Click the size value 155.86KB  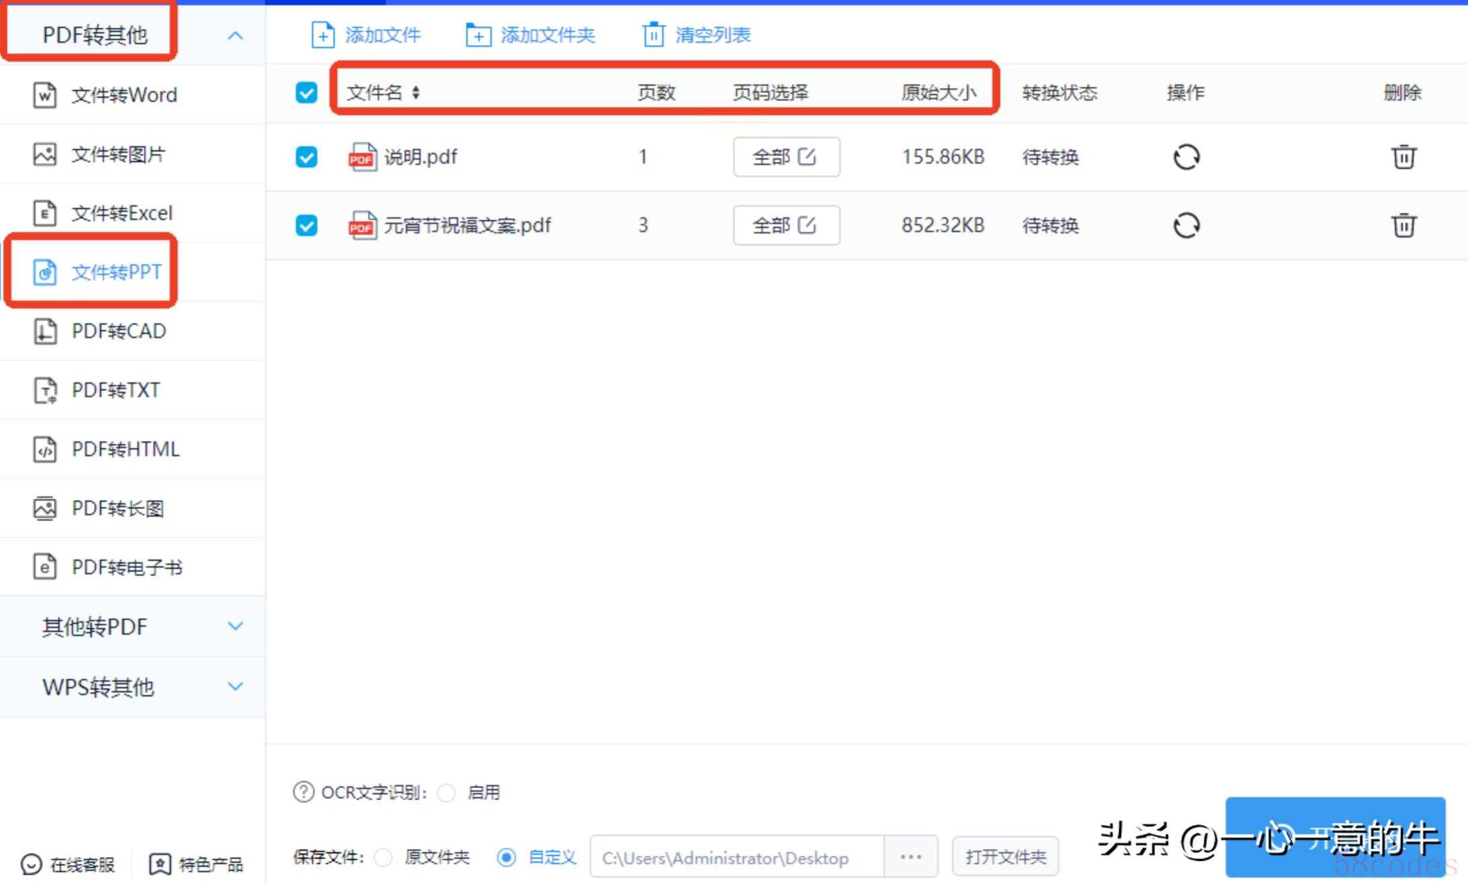click(943, 157)
